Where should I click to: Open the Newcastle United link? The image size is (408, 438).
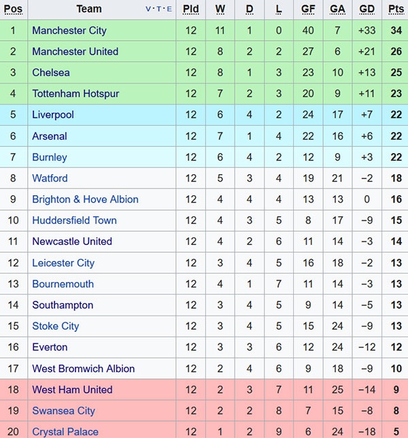(x=72, y=241)
